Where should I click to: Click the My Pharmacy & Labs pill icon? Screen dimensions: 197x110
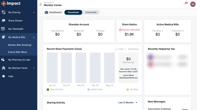pos(3,60)
